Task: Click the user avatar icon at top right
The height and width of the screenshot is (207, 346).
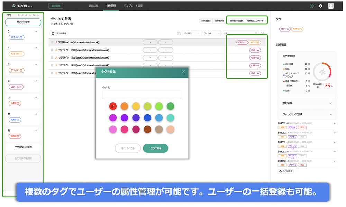Action: coord(331,6)
